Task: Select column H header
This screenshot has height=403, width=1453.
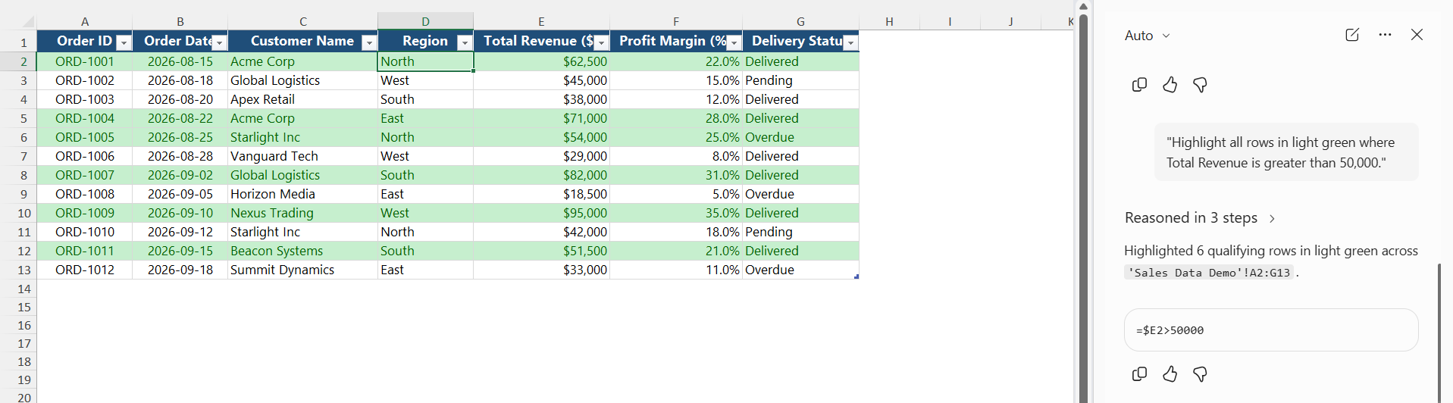Action: point(889,21)
